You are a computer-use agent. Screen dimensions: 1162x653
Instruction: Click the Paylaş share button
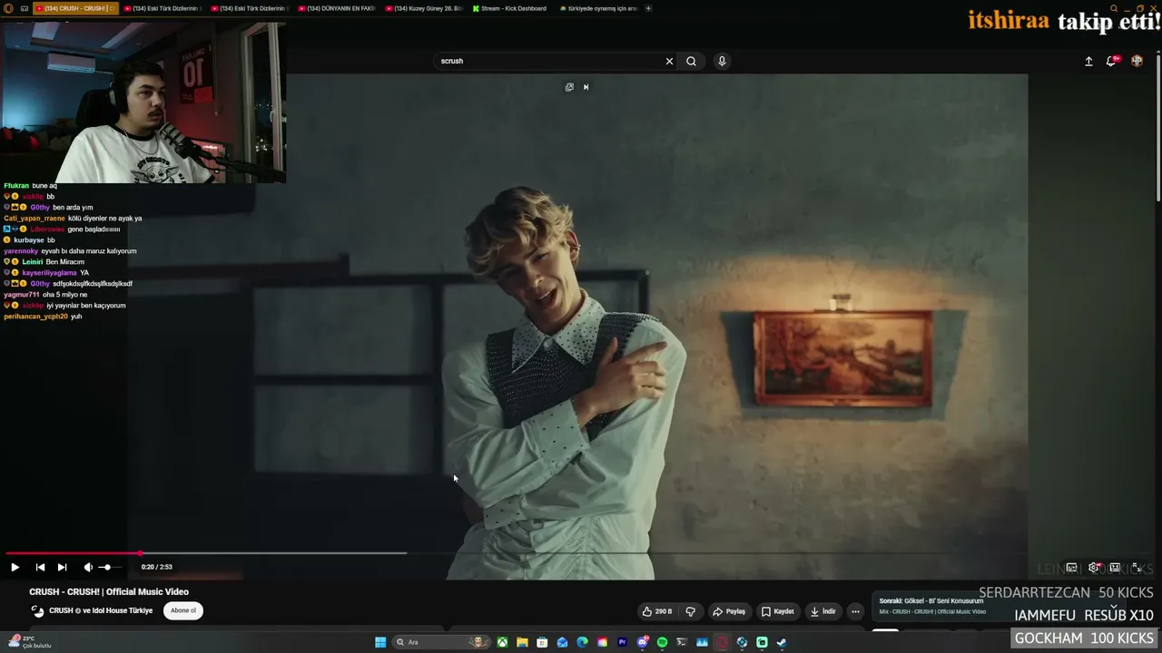click(x=729, y=611)
